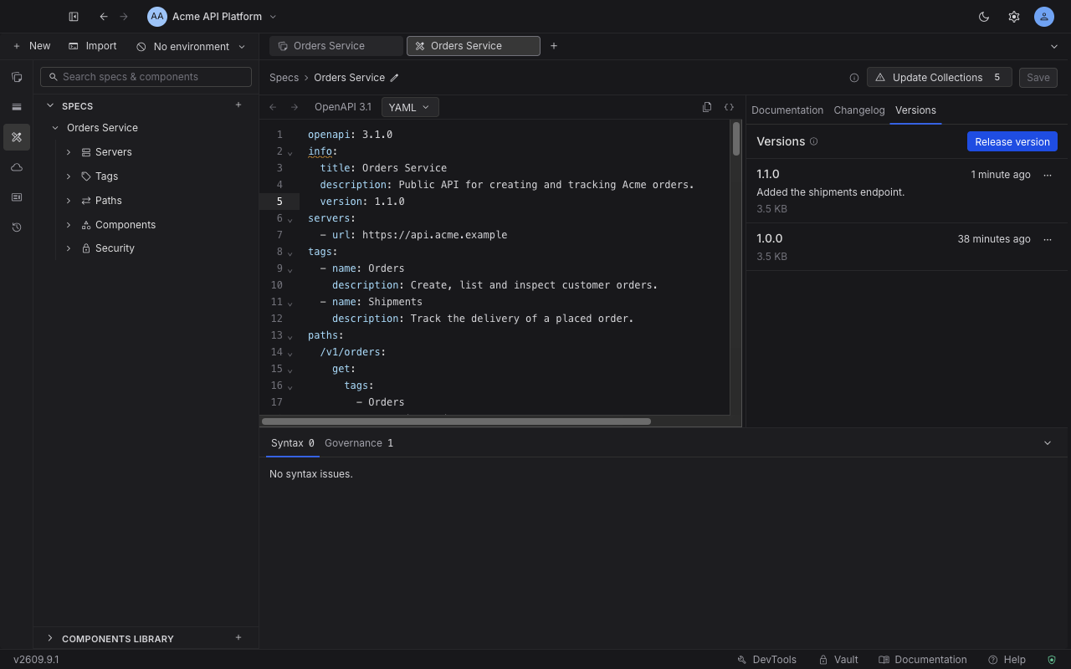This screenshot has height=669, width=1071.
Task: Go back with the top navigation arrow
Action: pyautogui.click(x=104, y=17)
